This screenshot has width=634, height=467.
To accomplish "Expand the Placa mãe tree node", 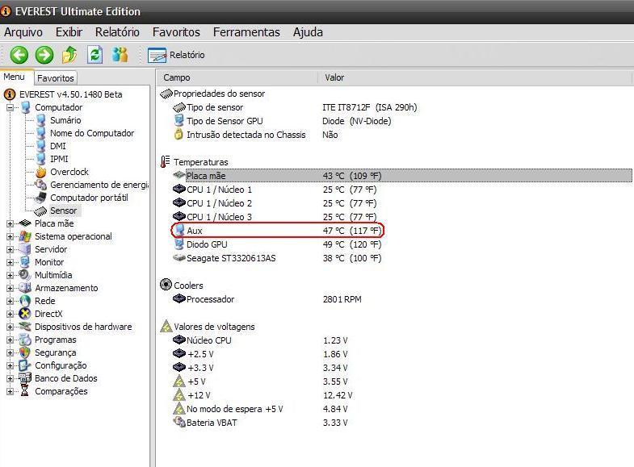I will (10, 223).
